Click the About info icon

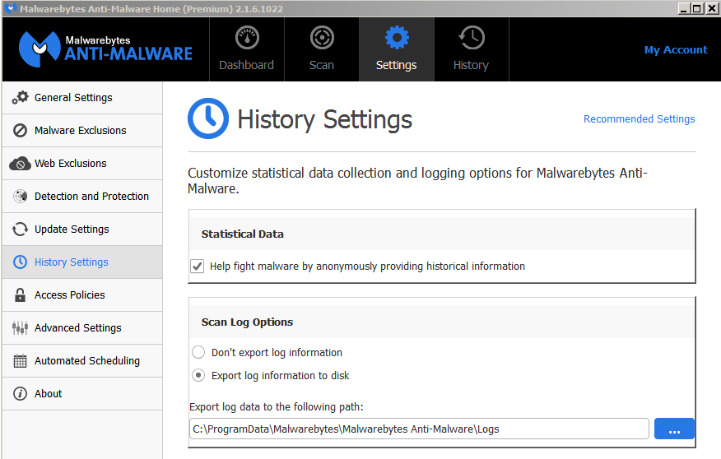(20, 394)
